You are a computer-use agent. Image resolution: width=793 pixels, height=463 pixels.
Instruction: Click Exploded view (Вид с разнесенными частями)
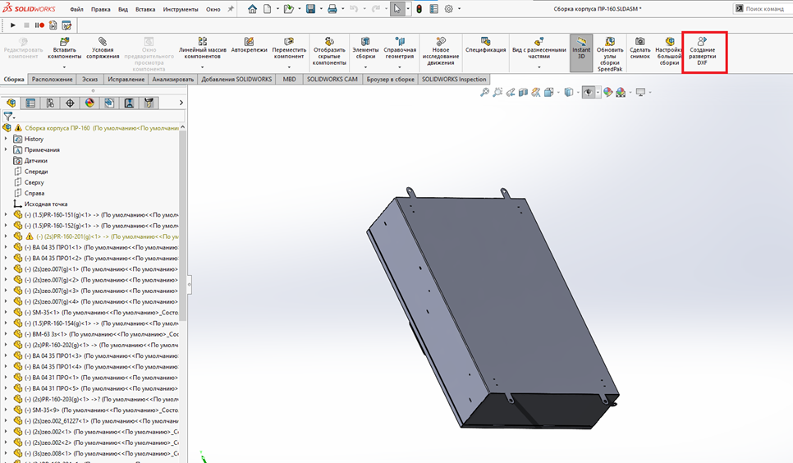539,49
